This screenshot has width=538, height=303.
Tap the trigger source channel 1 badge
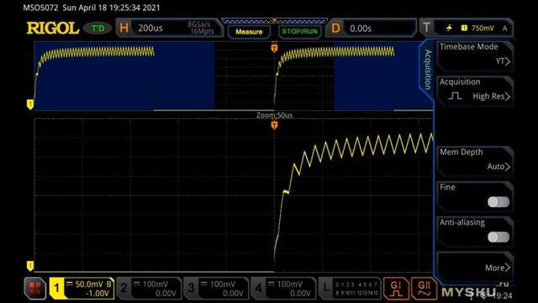tap(464, 28)
